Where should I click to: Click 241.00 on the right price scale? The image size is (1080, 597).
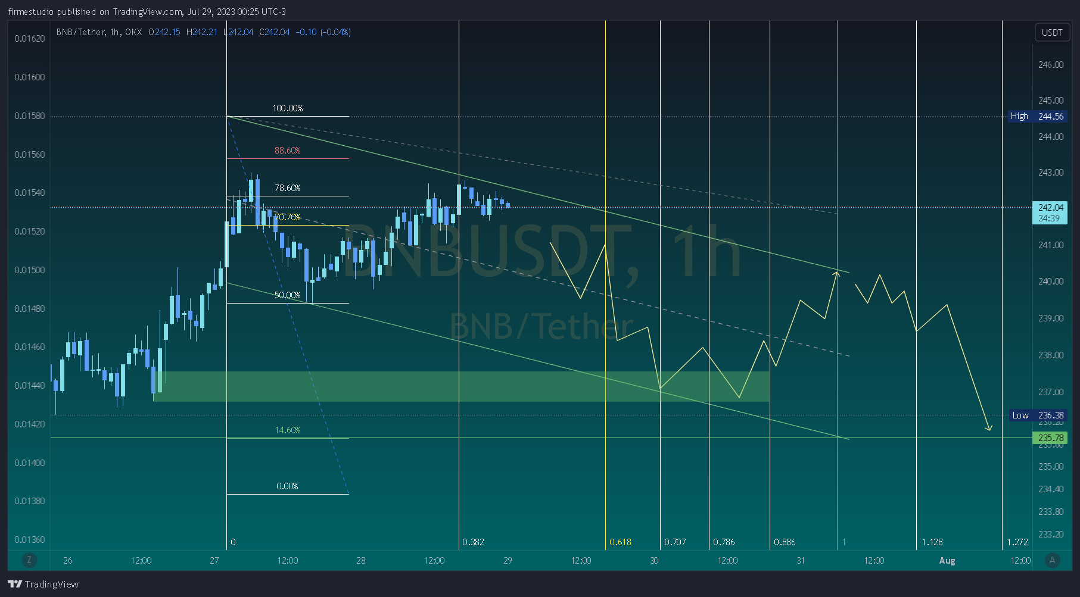pos(1050,245)
